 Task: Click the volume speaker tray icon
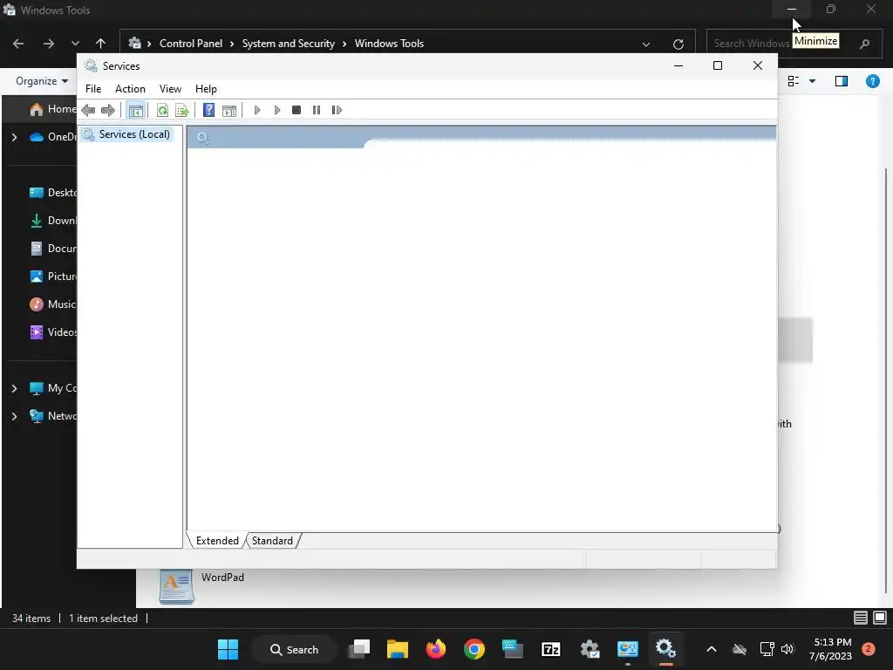[x=787, y=649]
